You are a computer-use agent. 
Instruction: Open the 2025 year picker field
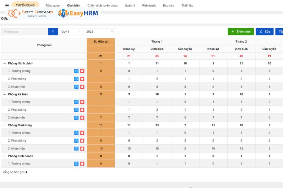pos(100,32)
